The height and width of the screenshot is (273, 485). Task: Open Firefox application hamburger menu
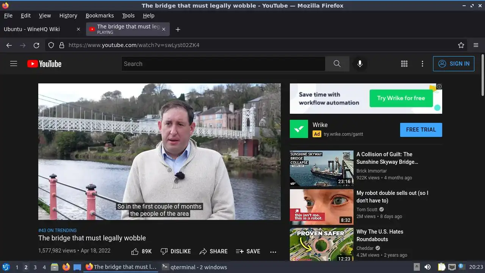click(x=476, y=45)
